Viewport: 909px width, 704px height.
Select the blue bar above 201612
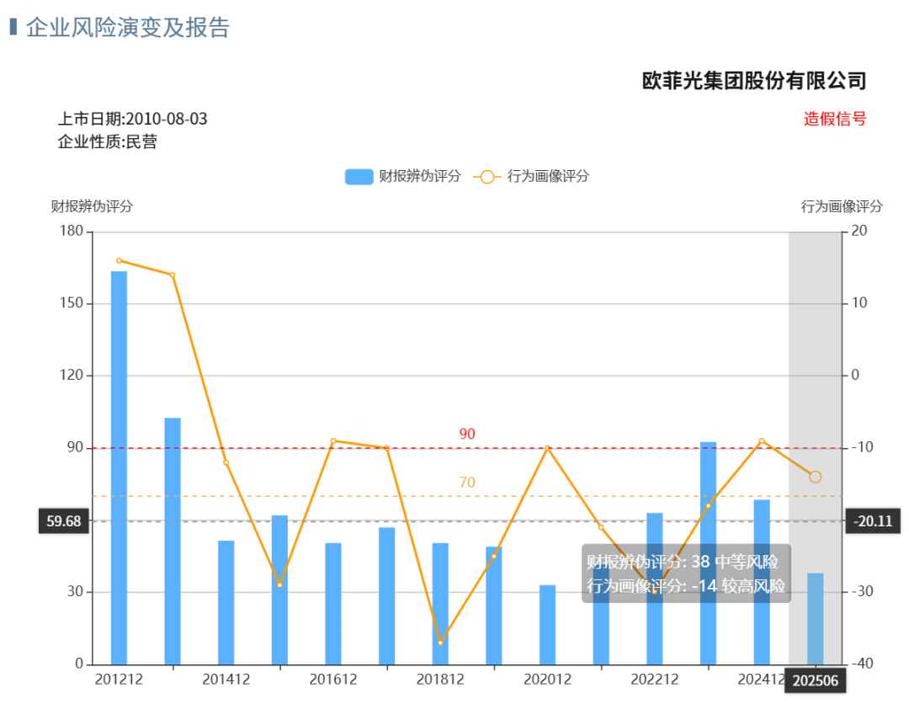point(333,604)
